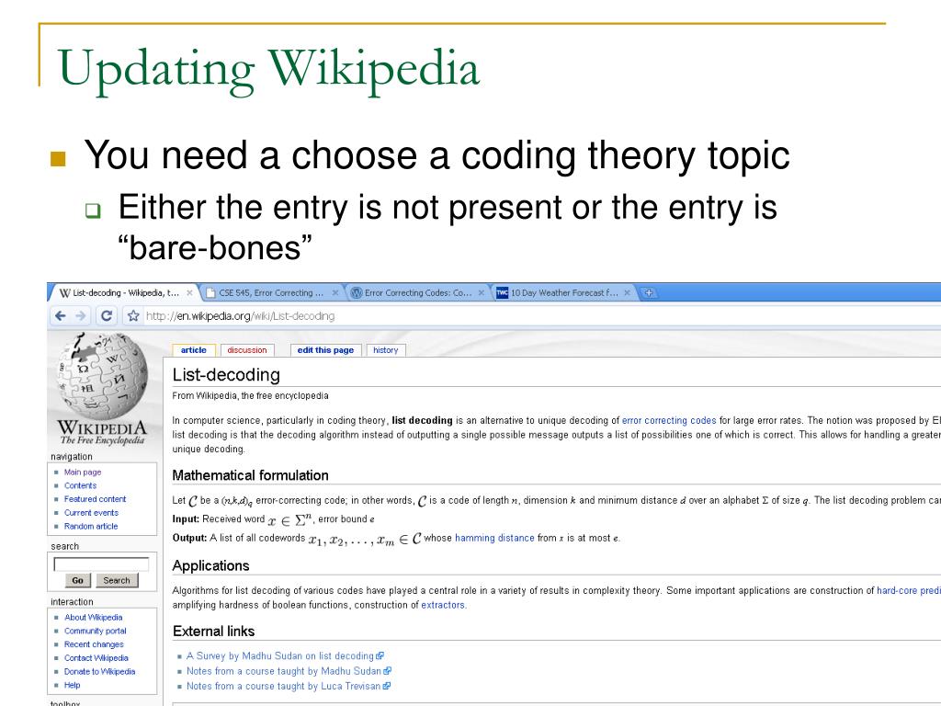Open the history tab
Screen dimensions: 941x706
pos(385,350)
